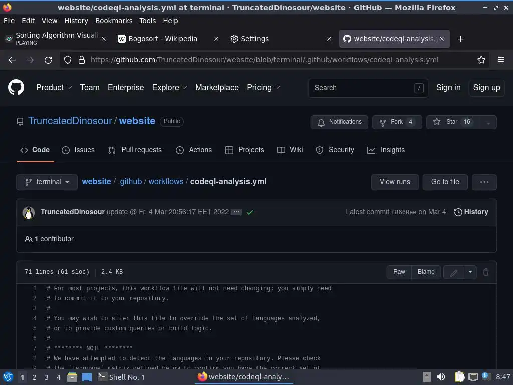The width and height of the screenshot is (513, 385).
Task: Click the GitHub Octocat logo
Action: pyautogui.click(x=16, y=87)
